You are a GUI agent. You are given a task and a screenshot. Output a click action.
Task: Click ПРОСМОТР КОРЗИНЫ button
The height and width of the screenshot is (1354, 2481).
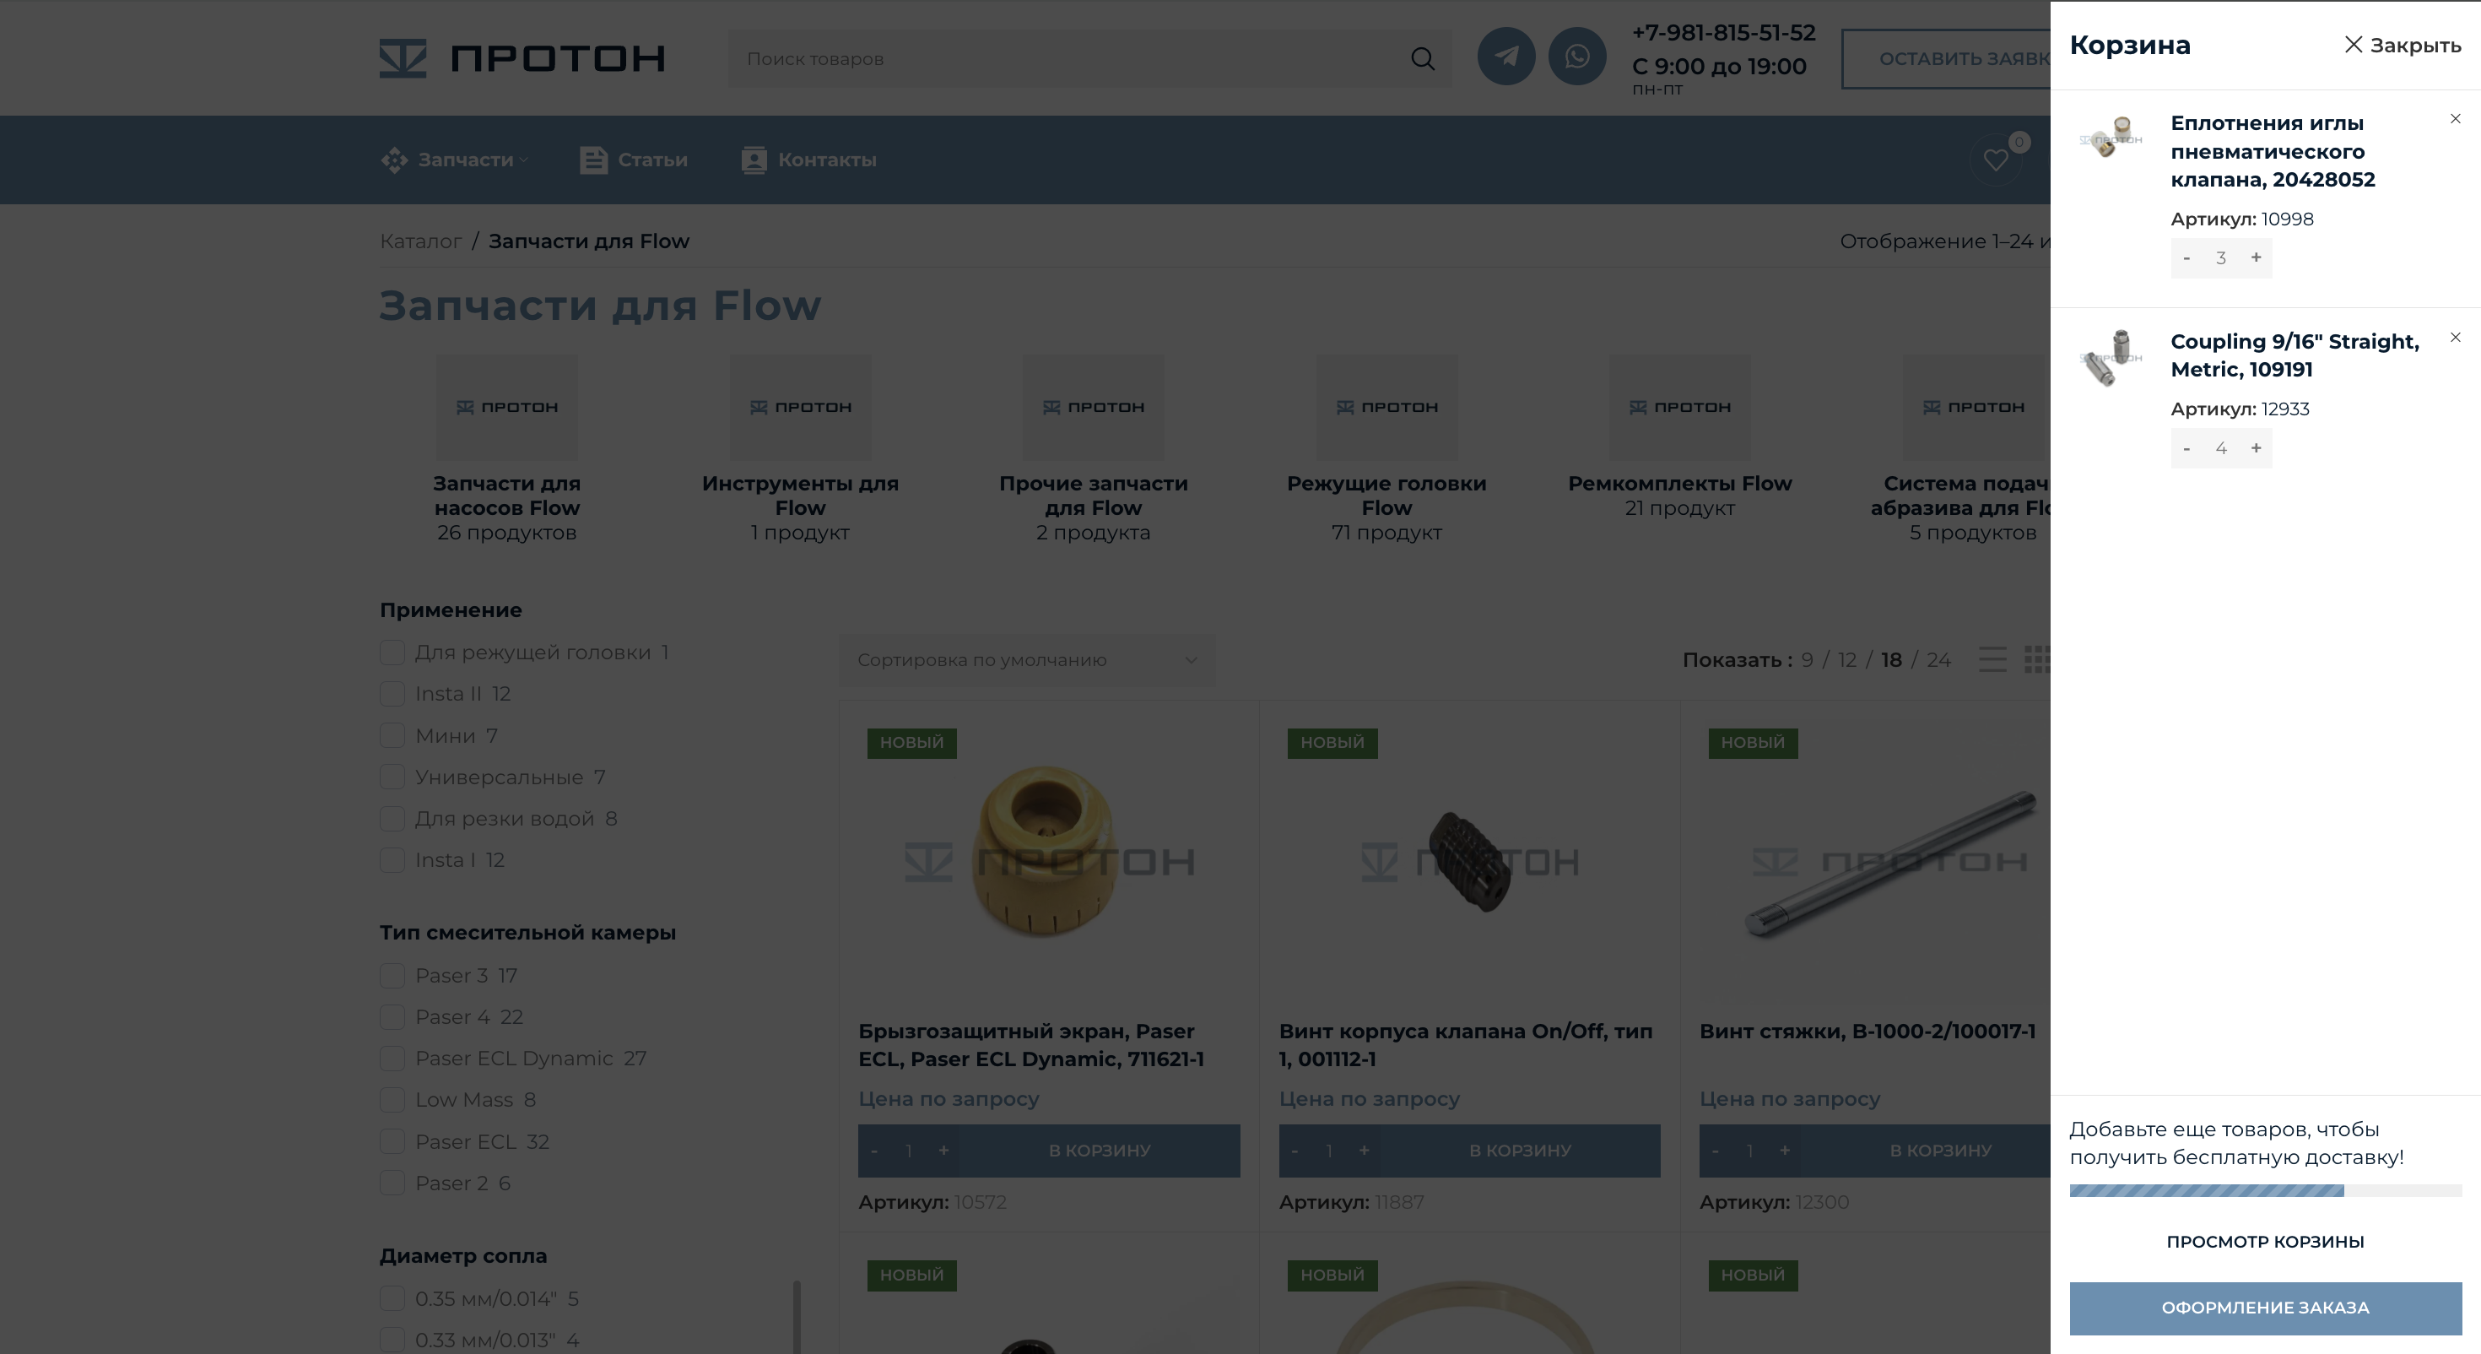[x=2265, y=1241]
